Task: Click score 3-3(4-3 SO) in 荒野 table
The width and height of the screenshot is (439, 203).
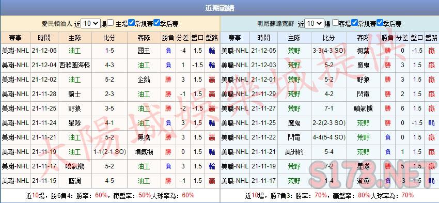Action: [329, 51]
